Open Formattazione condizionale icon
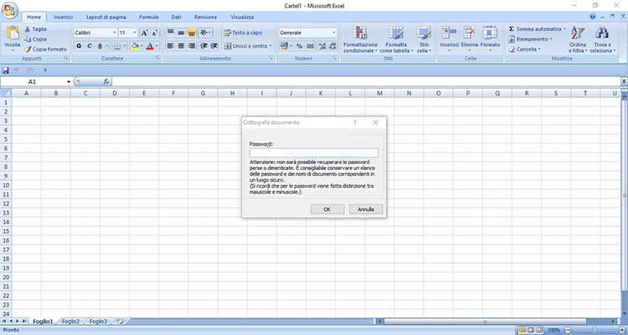Screen dimensions: 628x335 click(360, 33)
